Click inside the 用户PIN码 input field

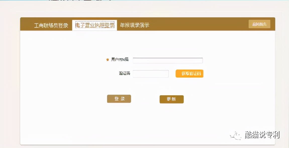coord(168,60)
